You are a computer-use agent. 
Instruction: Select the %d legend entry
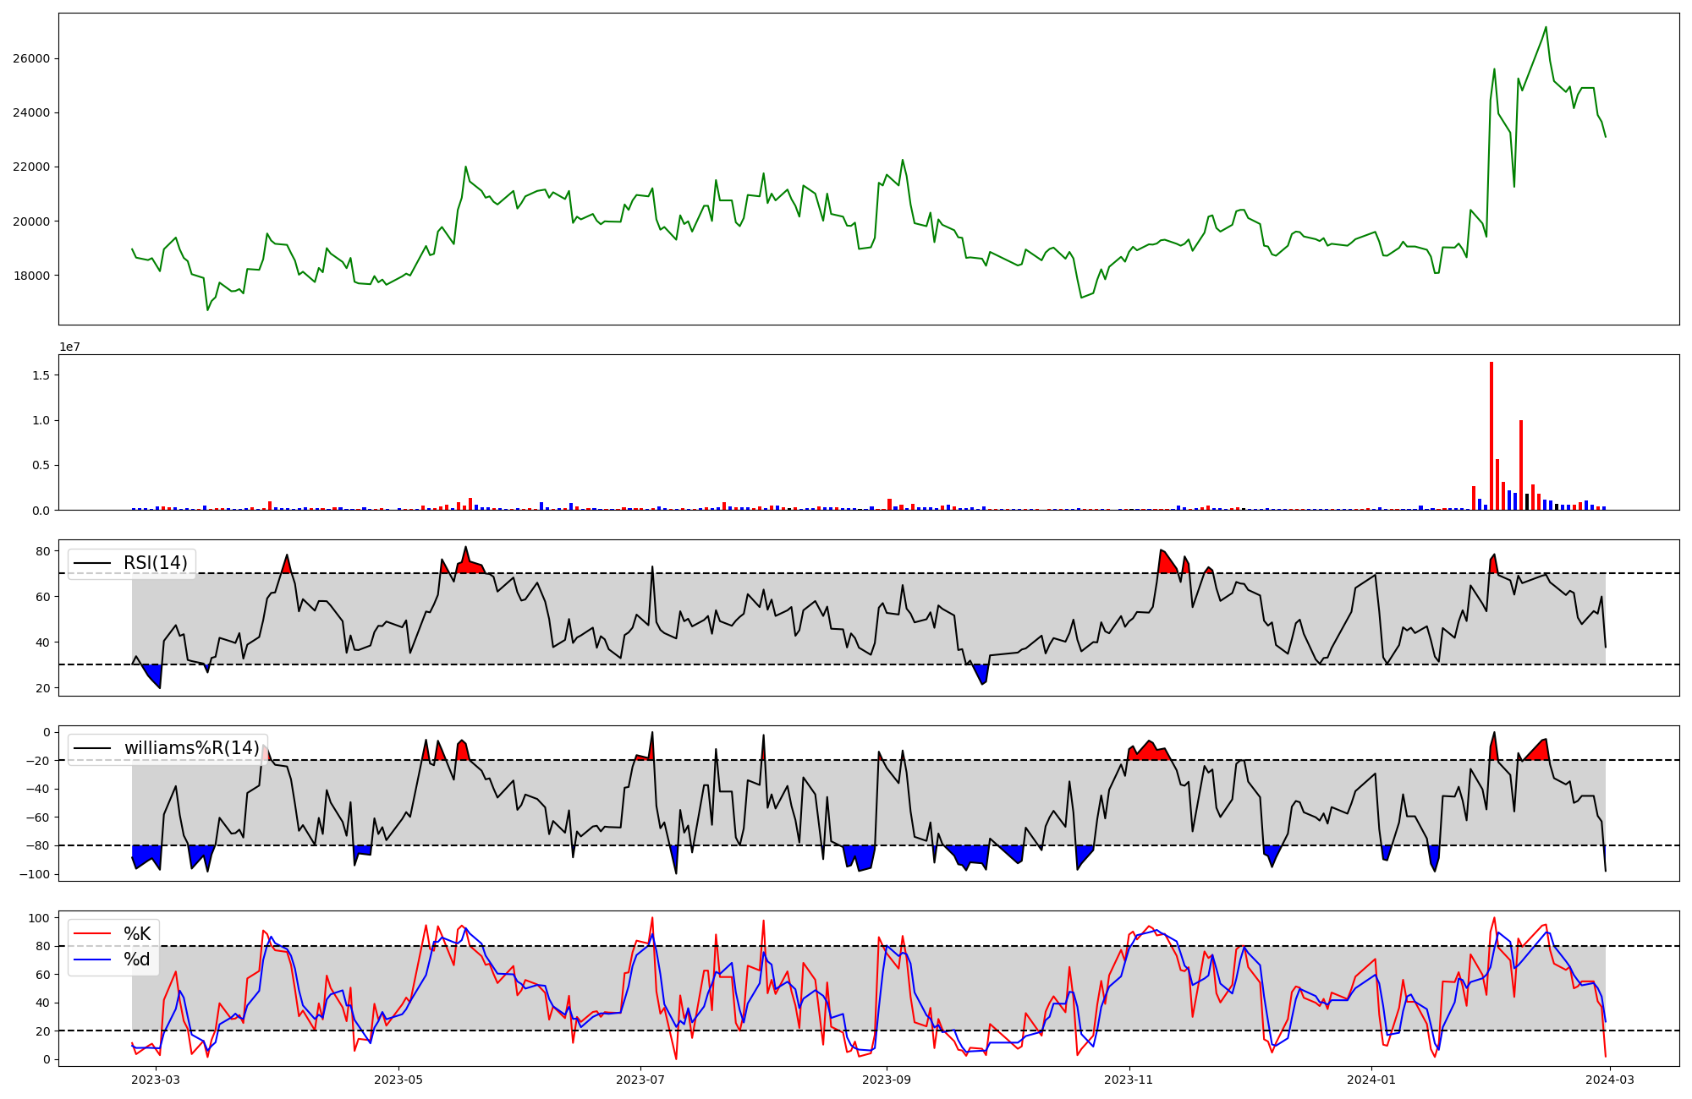[137, 960]
